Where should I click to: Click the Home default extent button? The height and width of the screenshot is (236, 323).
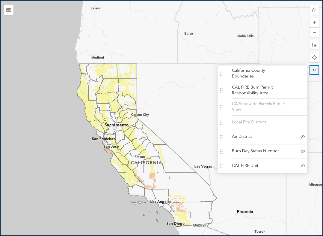pyautogui.click(x=314, y=10)
